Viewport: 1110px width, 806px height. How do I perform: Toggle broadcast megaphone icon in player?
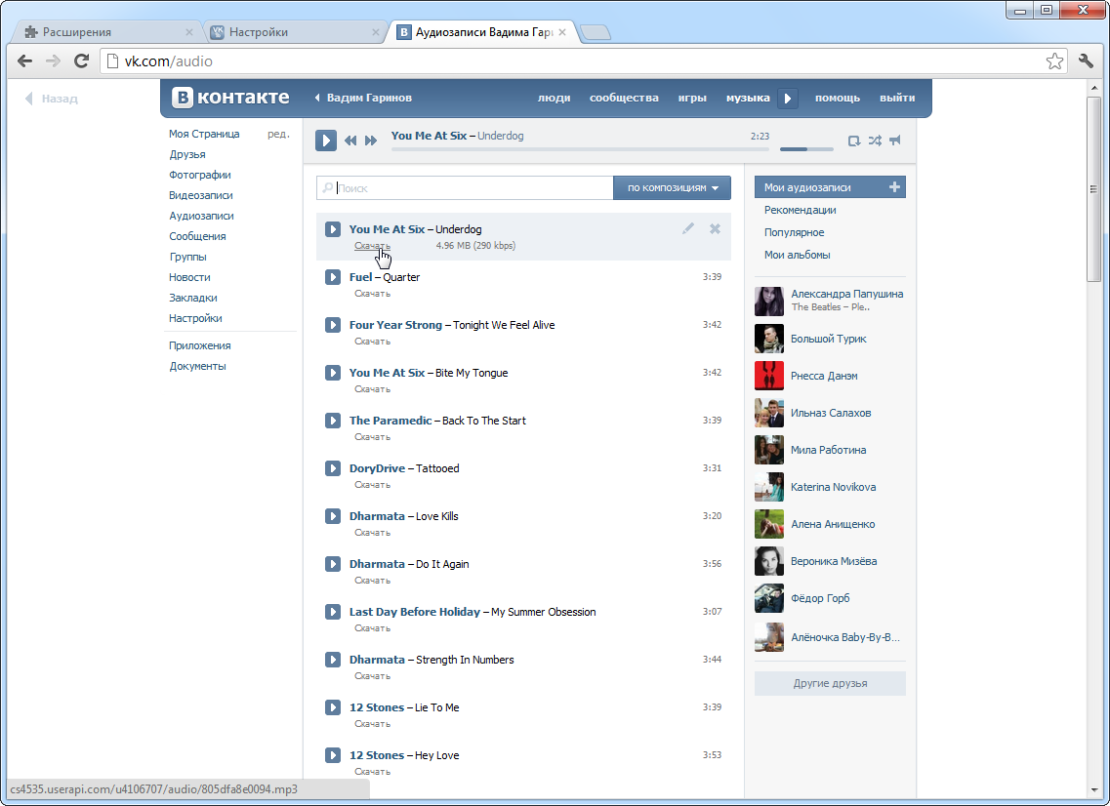(x=895, y=141)
